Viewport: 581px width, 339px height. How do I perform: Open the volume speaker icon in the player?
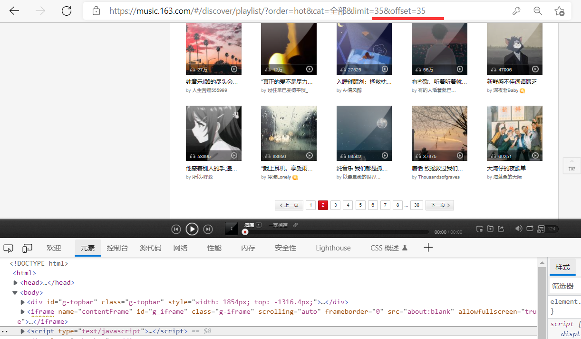coord(519,229)
